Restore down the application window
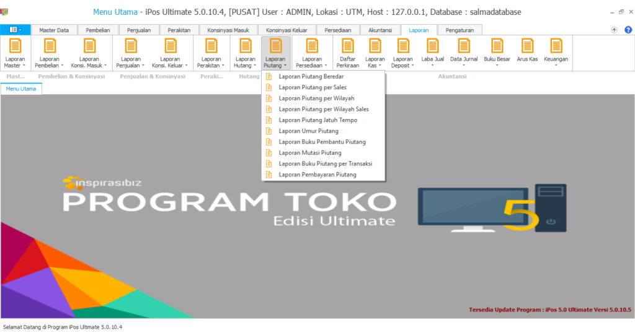The width and height of the screenshot is (635, 332). click(x=621, y=12)
